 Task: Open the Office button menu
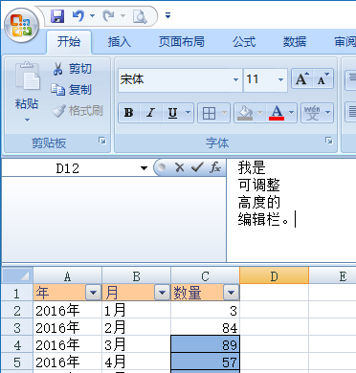[21, 25]
